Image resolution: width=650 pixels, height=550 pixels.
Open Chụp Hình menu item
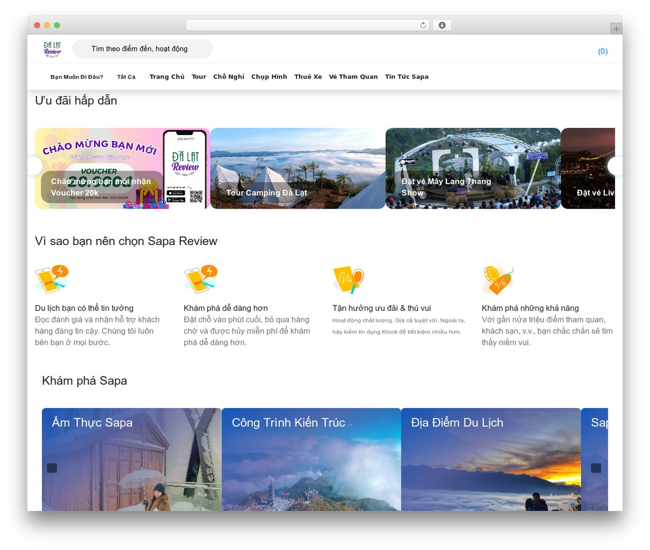pos(269,77)
